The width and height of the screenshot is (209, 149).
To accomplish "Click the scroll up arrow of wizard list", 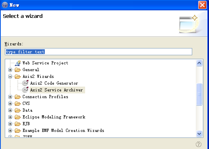I will (x=199, y=63).
